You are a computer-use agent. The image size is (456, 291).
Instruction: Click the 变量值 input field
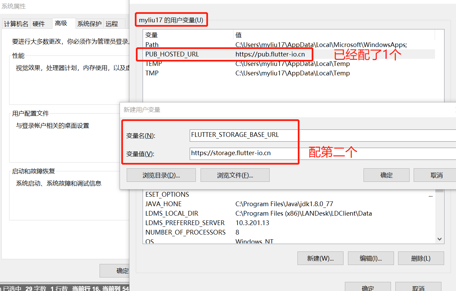(323, 153)
